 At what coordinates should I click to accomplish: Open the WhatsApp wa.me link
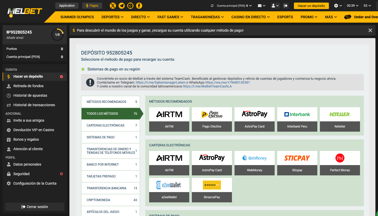tap(228, 83)
